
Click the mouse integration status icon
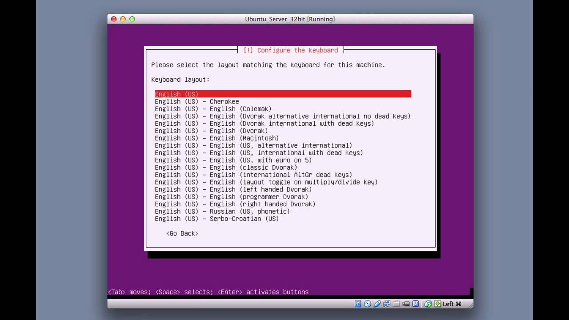[x=428, y=304]
